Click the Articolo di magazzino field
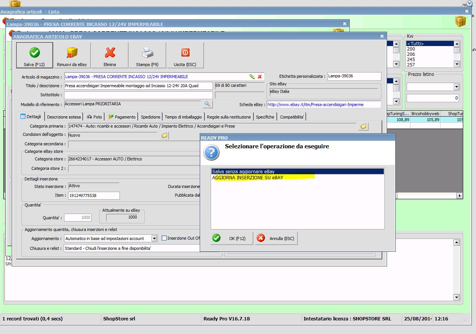This screenshot has height=334, width=476. (x=164, y=77)
